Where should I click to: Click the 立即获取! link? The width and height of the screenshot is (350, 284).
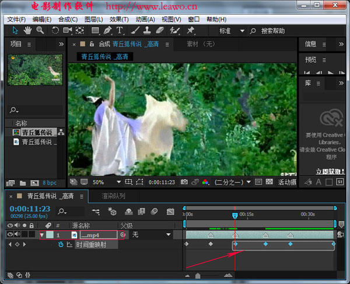pyautogui.click(x=330, y=172)
